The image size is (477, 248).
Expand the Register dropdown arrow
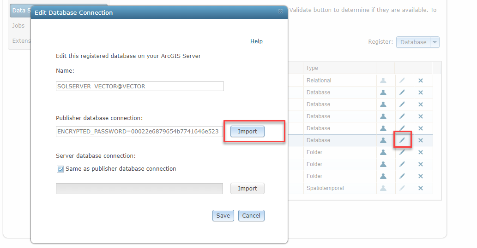[435, 42]
